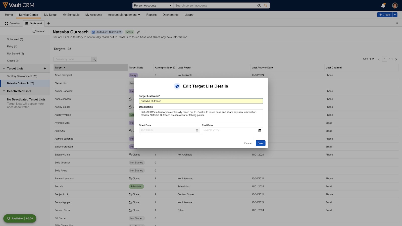The width and height of the screenshot is (402, 226).
Task: Expand the Account Management menu
Action: [x=124, y=15]
